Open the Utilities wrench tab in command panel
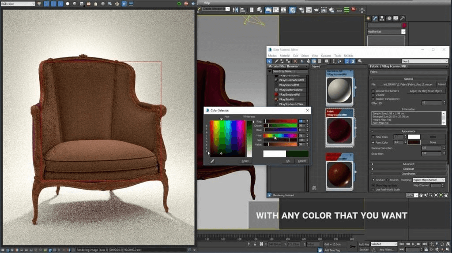Viewport: 452px width, 253px height. pos(403,18)
